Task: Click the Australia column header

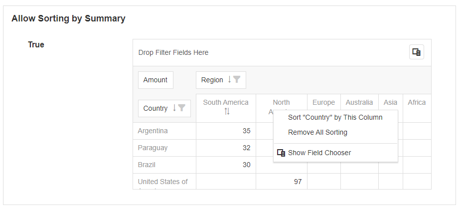Action: pyautogui.click(x=359, y=102)
